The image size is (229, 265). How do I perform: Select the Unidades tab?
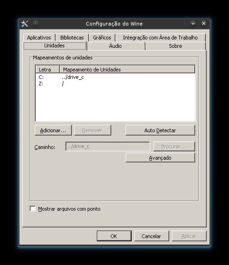tap(55, 45)
